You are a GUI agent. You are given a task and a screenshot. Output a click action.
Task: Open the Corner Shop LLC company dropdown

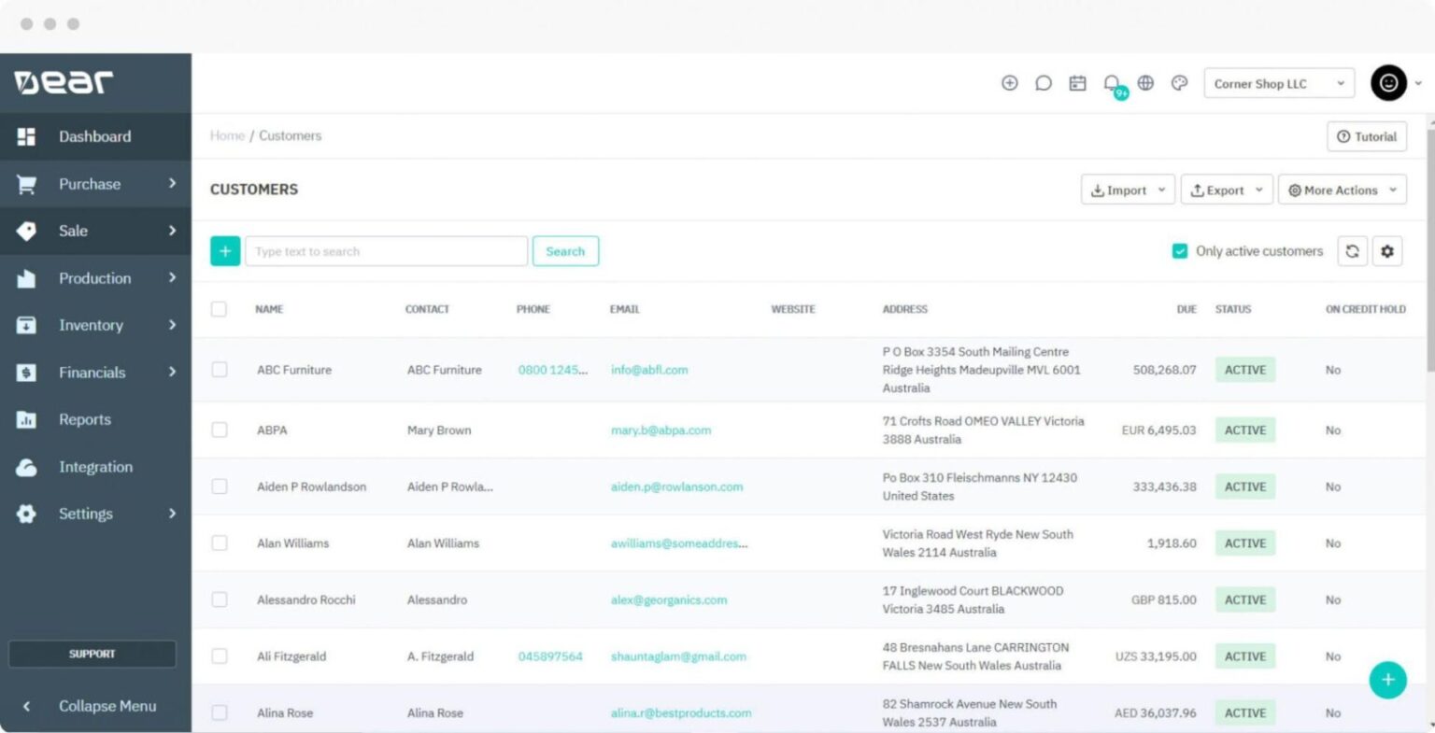pos(1277,83)
